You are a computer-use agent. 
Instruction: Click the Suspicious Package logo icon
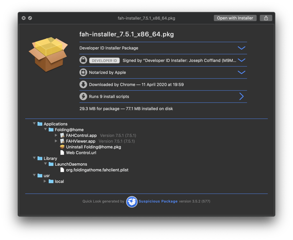132,201
